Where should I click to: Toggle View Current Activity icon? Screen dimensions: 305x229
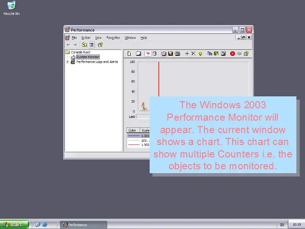[x=148, y=53]
